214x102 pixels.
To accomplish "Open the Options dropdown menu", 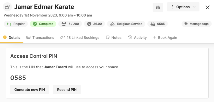I will [x=183, y=7].
